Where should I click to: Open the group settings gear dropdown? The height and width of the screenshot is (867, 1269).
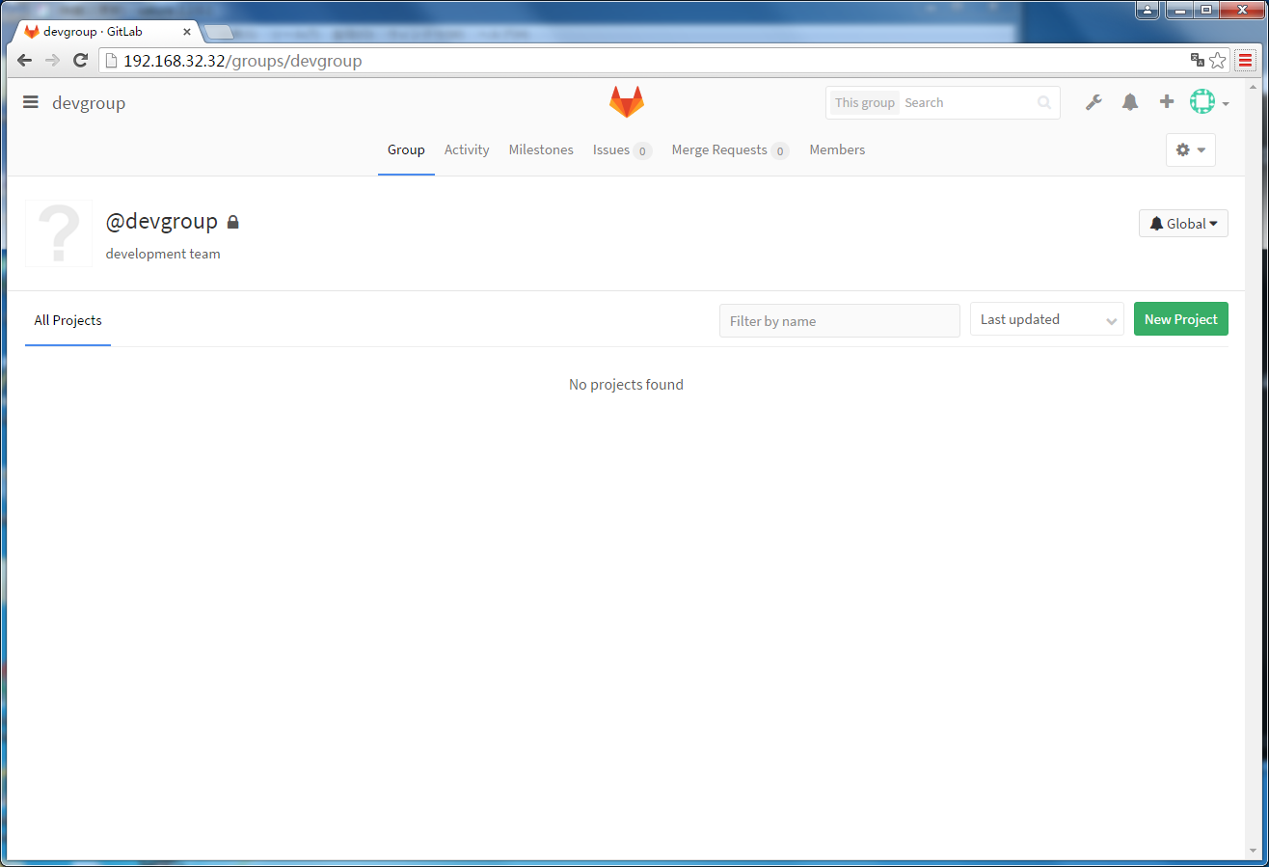click(x=1191, y=150)
